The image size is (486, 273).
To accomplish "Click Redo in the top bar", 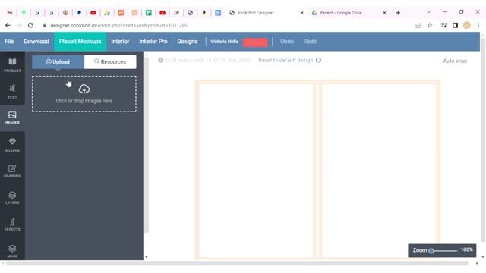I will pos(310,42).
